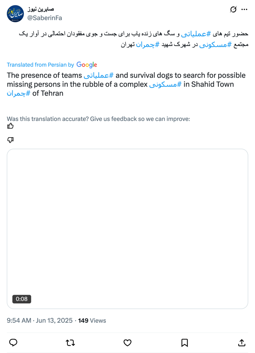Rate the translation with thumbs up
The image size is (255, 353).
click(x=11, y=126)
